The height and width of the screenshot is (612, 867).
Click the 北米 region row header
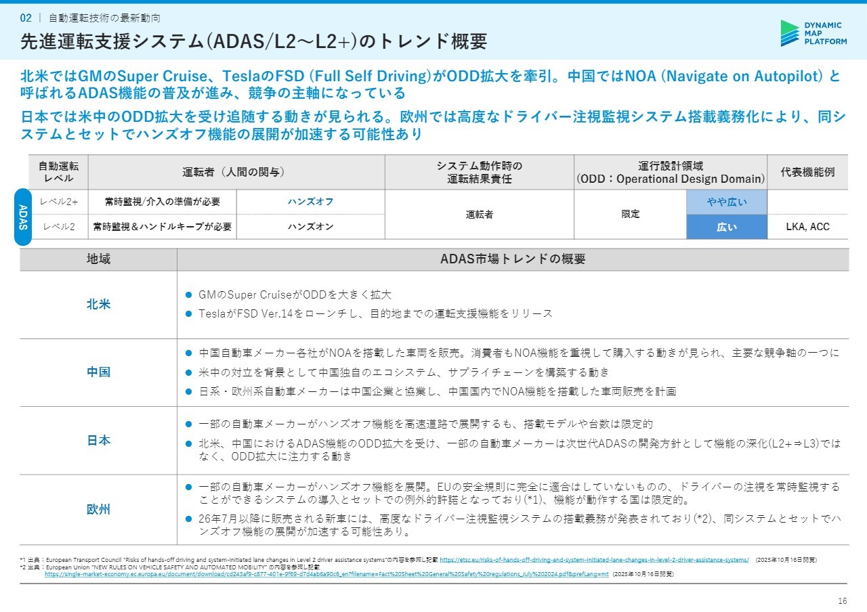coord(98,305)
